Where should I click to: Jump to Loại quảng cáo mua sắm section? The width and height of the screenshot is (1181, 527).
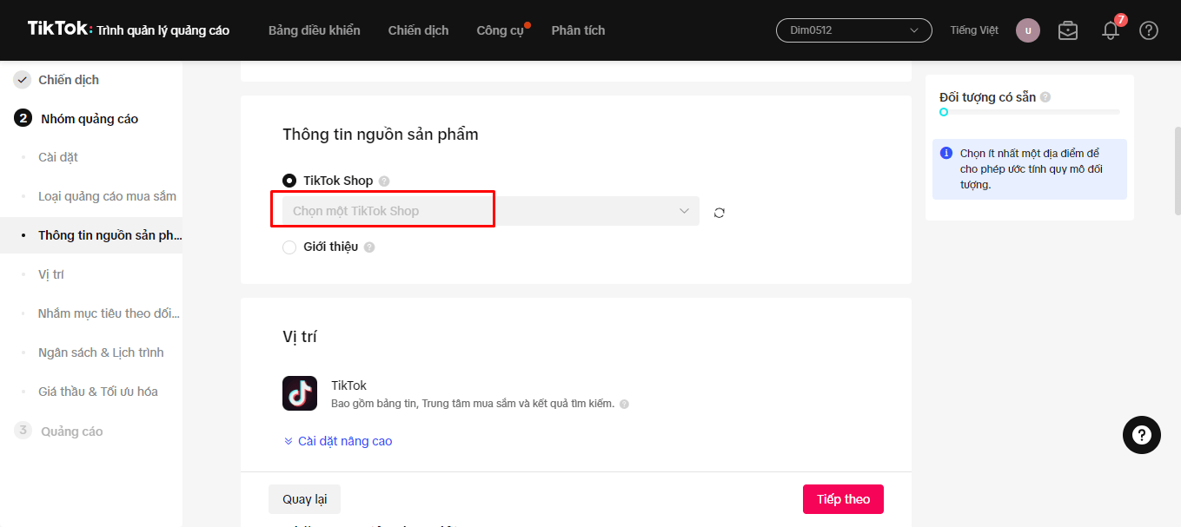coord(107,196)
